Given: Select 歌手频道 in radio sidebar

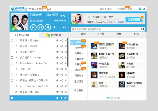Looking at the screenshot, I should coord(79,81).
